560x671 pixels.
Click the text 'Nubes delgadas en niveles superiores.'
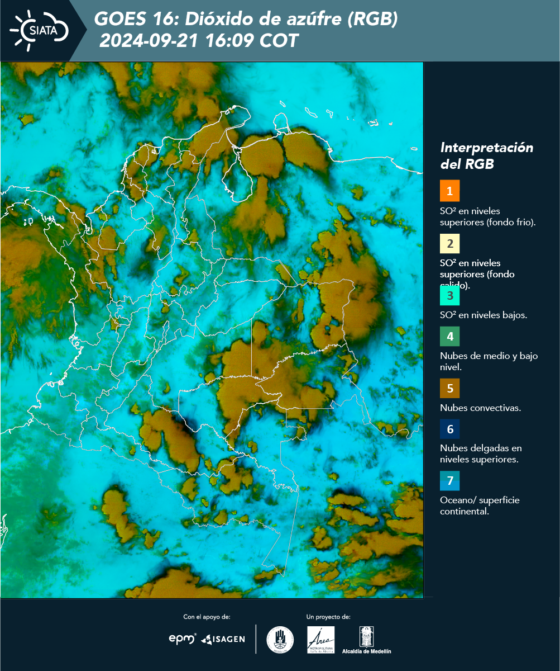pyautogui.click(x=481, y=454)
